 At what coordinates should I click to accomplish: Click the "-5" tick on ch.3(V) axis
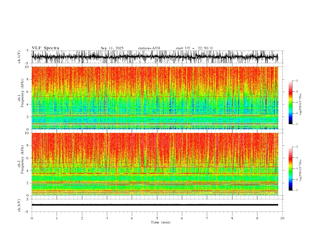pos(27,212)
